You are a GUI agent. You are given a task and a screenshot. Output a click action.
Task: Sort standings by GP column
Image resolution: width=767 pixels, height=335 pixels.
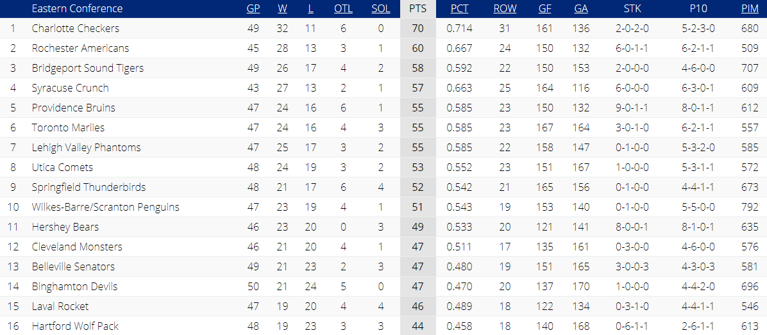(x=253, y=9)
